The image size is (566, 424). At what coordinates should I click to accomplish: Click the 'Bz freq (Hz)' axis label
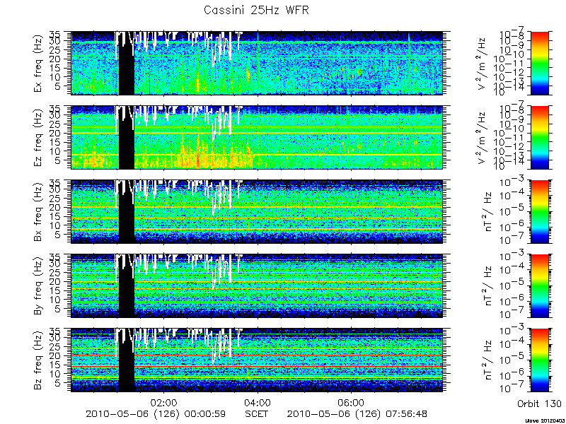tap(38, 360)
